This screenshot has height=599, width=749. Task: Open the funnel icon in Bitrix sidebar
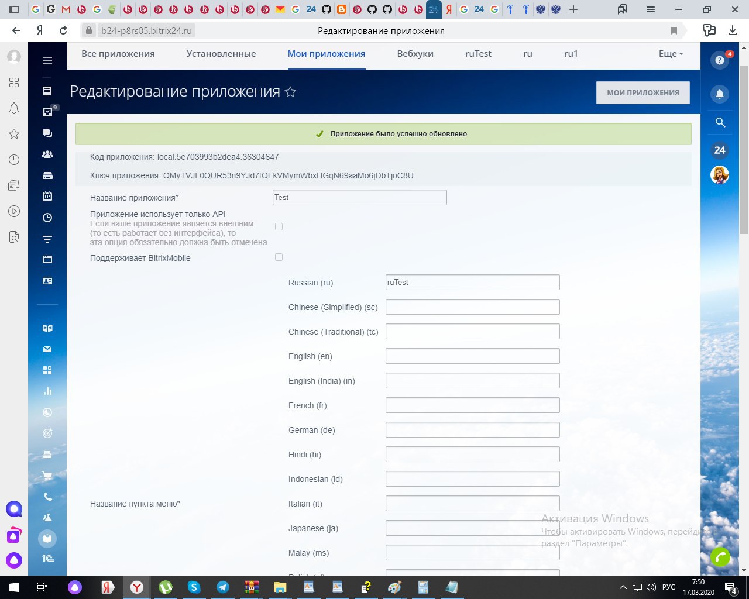(x=47, y=239)
